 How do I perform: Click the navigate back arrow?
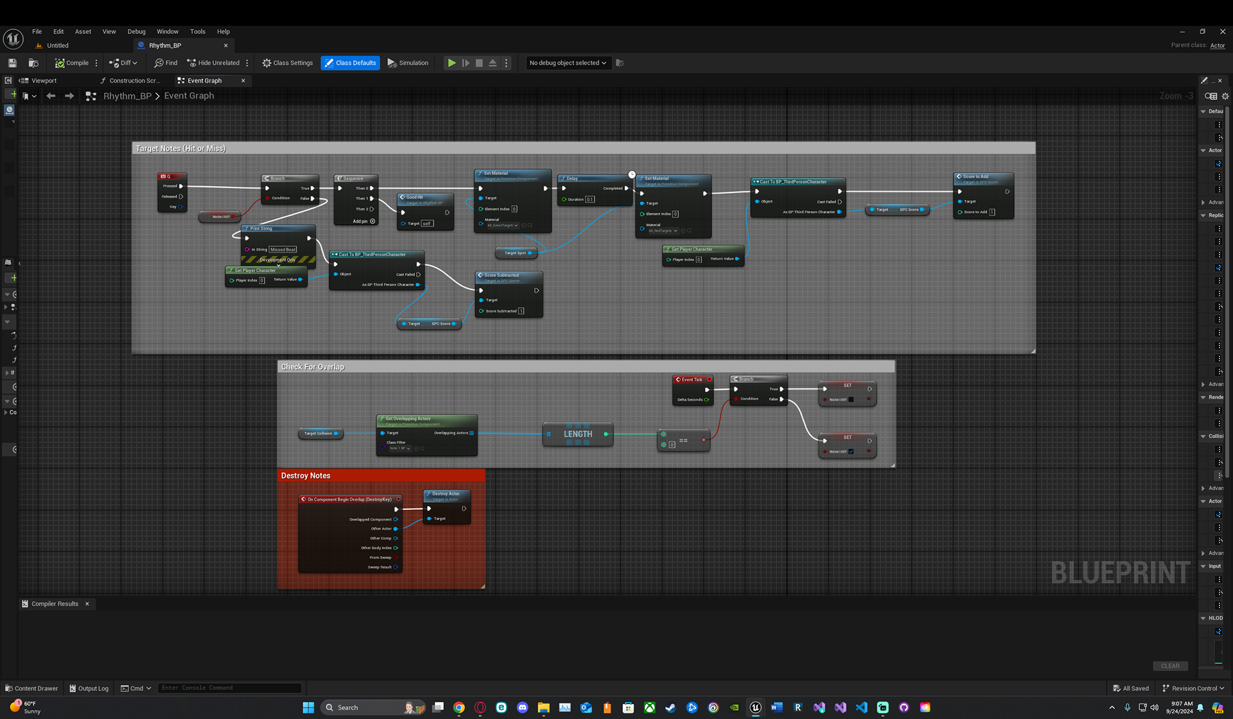[x=51, y=96]
